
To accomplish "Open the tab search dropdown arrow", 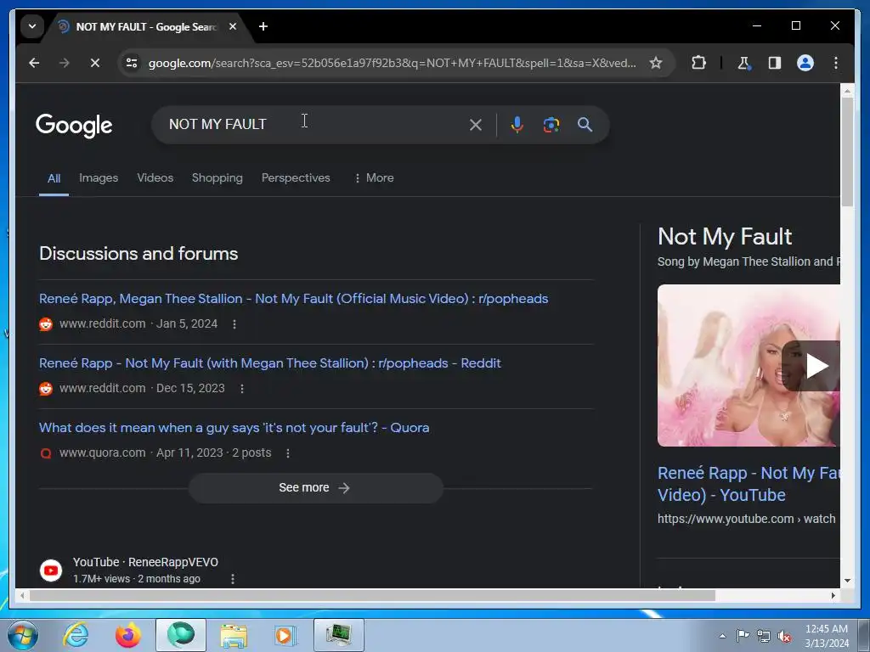I will 32,26.
